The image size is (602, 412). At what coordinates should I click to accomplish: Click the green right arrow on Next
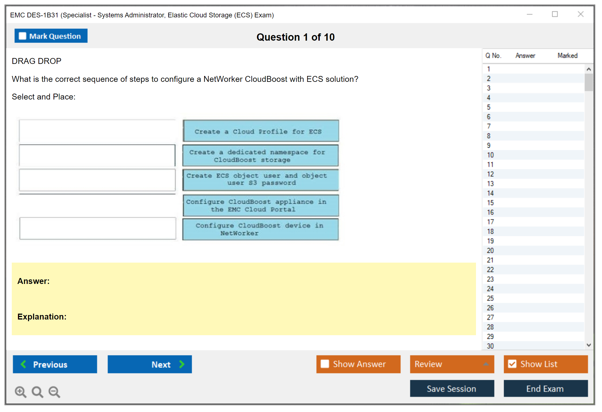182,364
